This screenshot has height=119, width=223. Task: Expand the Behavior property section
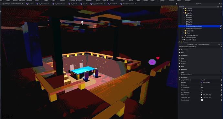pyautogui.click(x=180, y=61)
